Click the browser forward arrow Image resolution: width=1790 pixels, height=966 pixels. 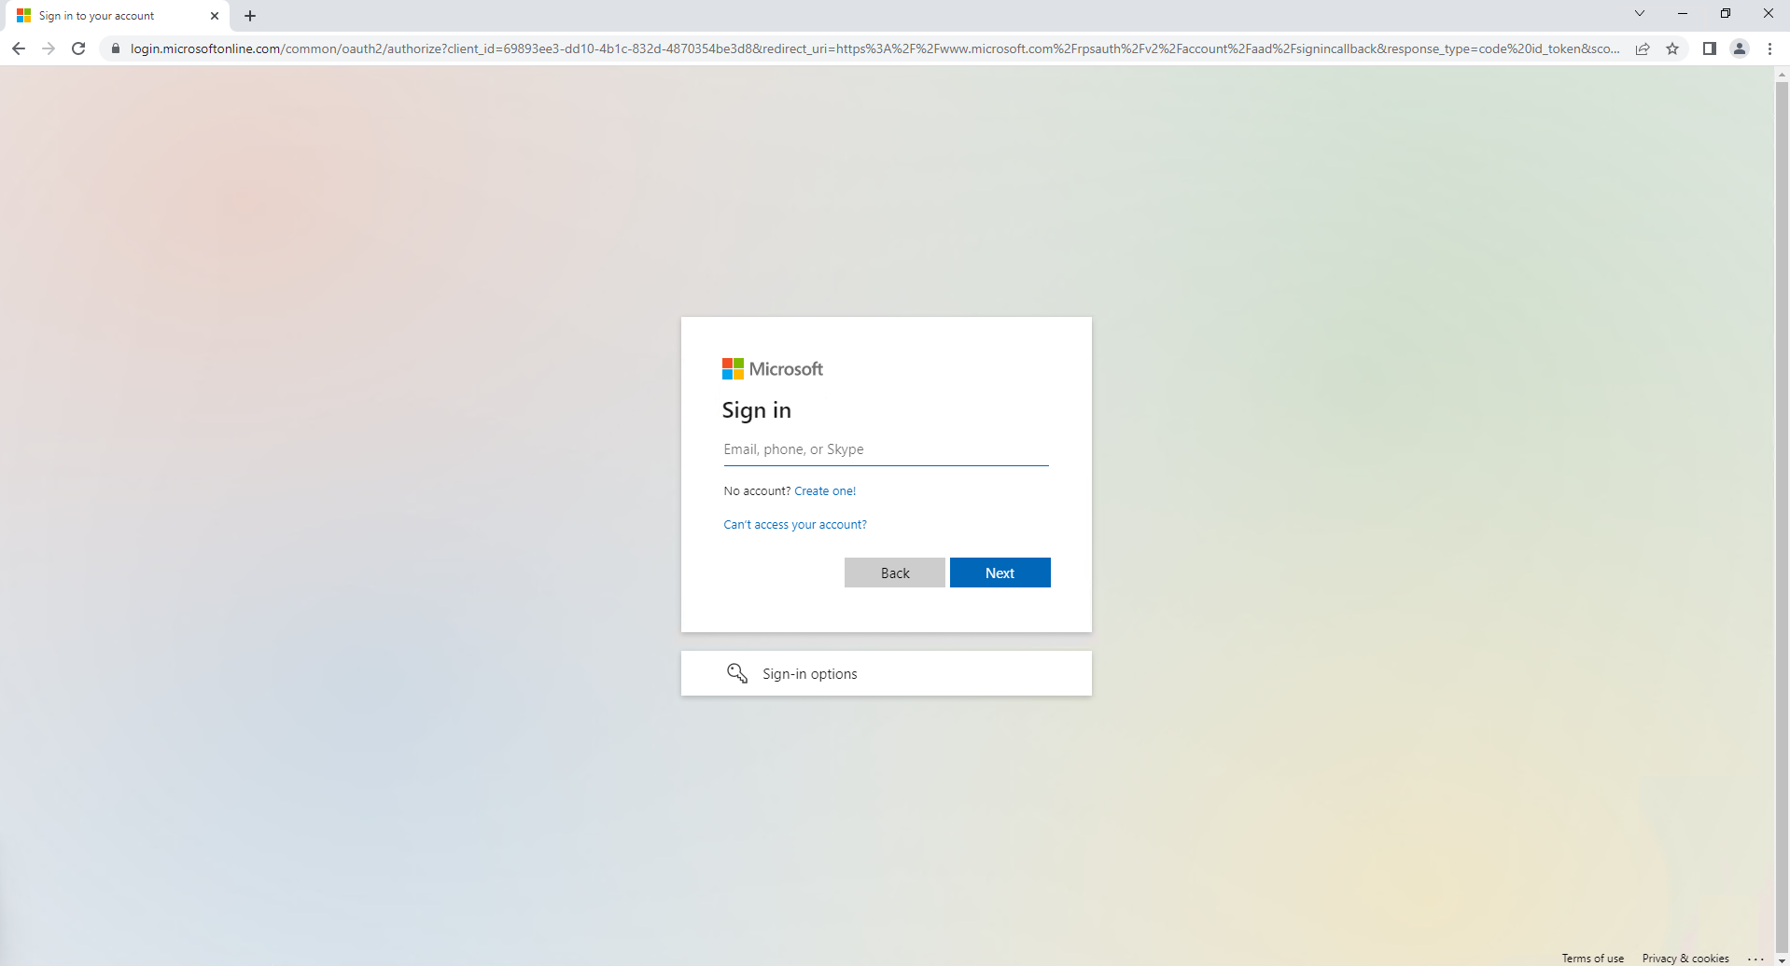[49, 48]
